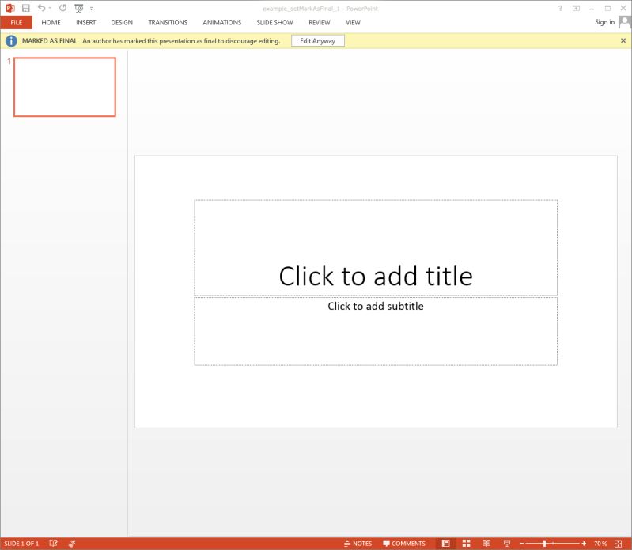Open zoom dialog via 70% label

coord(600,544)
